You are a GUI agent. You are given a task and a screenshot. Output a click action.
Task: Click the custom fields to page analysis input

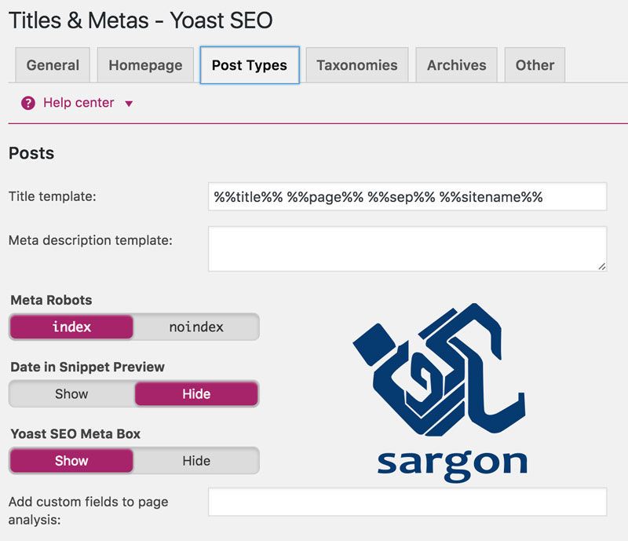[407, 502]
